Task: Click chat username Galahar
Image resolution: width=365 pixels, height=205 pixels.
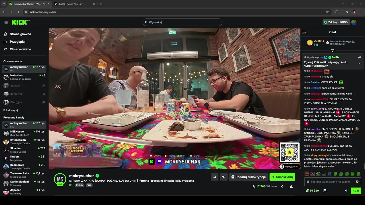Action: [x=315, y=82]
